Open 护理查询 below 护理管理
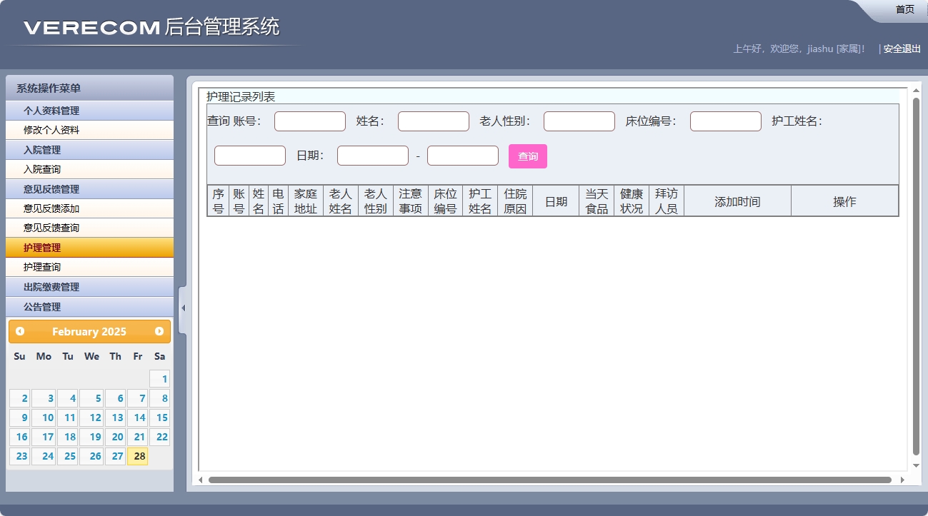 point(89,267)
